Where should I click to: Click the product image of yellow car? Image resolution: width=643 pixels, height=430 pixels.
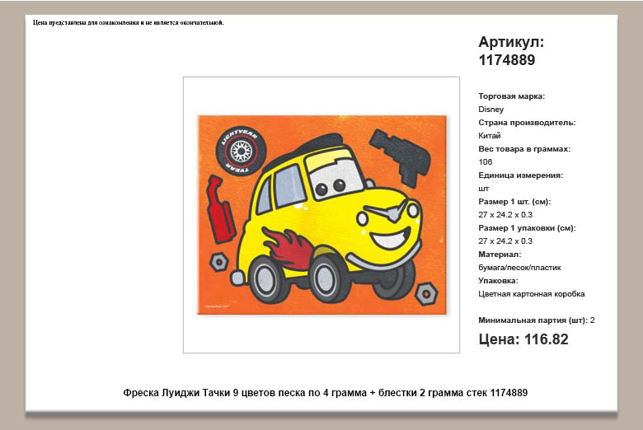point(321,215)
